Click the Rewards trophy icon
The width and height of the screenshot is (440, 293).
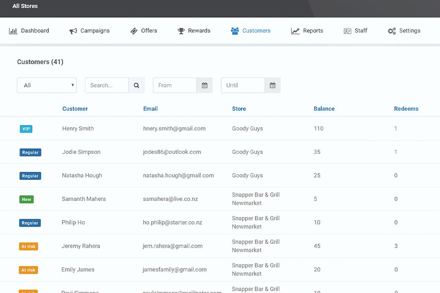181,31
